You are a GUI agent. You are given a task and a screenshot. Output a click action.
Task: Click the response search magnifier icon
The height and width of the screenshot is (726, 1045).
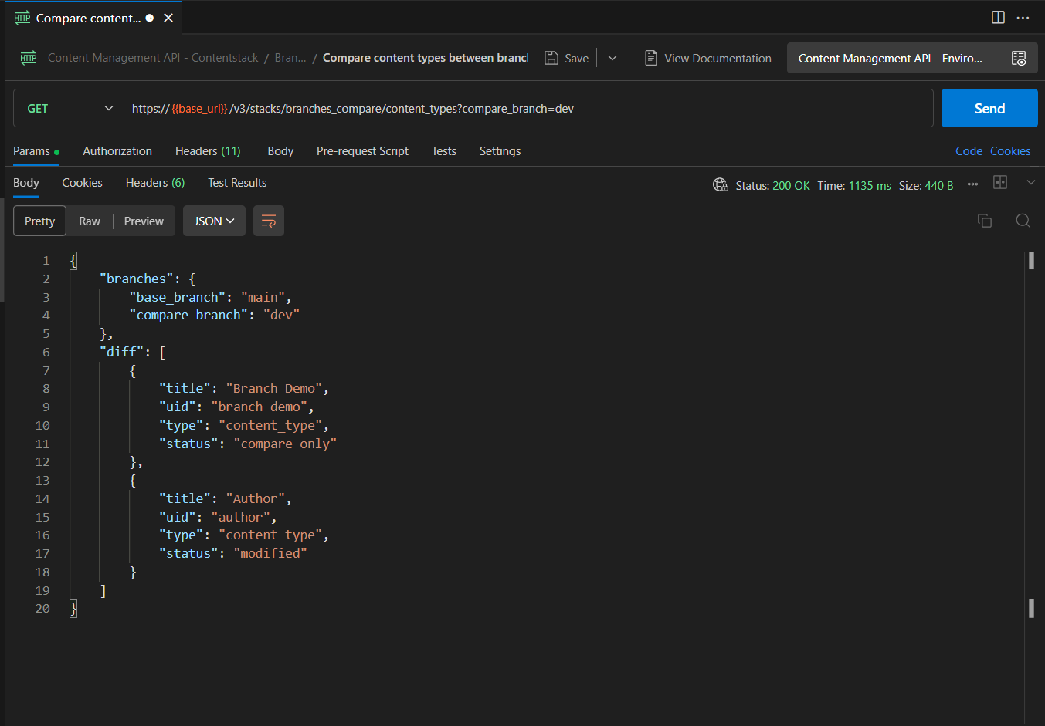[1023, 221]
